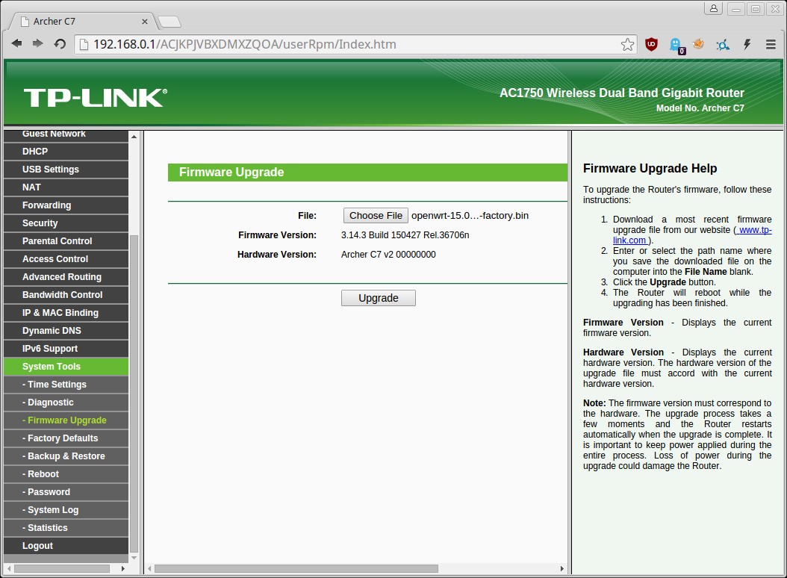Bookmark this page with the star icon
This screenshot has width=787, height=578.
(627, 45)
